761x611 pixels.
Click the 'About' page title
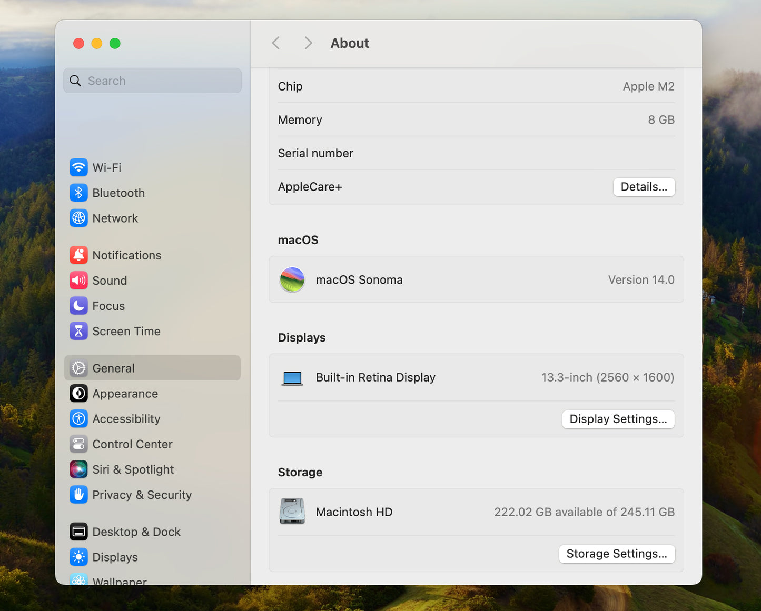coord(350,43)
